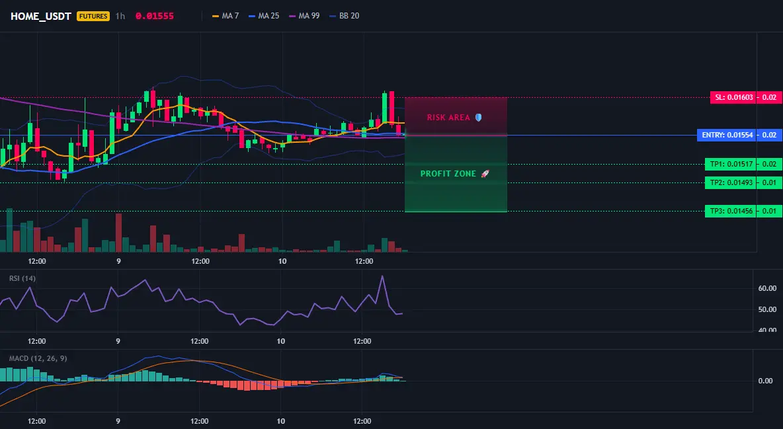Click the PROFIT ZONE label
The width and height of the screenshot is (783, 429).
click(448, 174)
